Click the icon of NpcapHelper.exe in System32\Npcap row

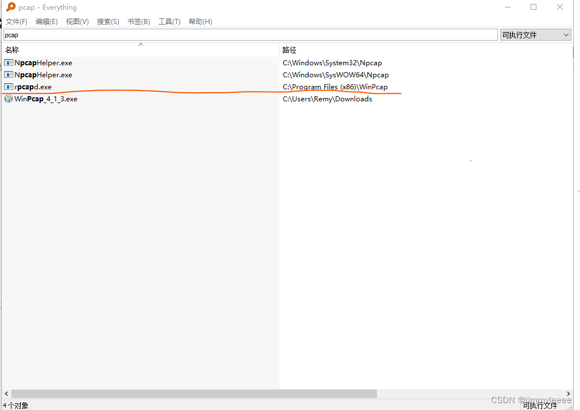9,63
